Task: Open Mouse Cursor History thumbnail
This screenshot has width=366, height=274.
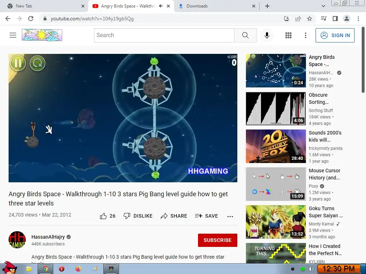Action: 276,184
